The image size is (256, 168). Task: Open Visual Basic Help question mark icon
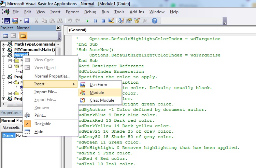[154, 21]
